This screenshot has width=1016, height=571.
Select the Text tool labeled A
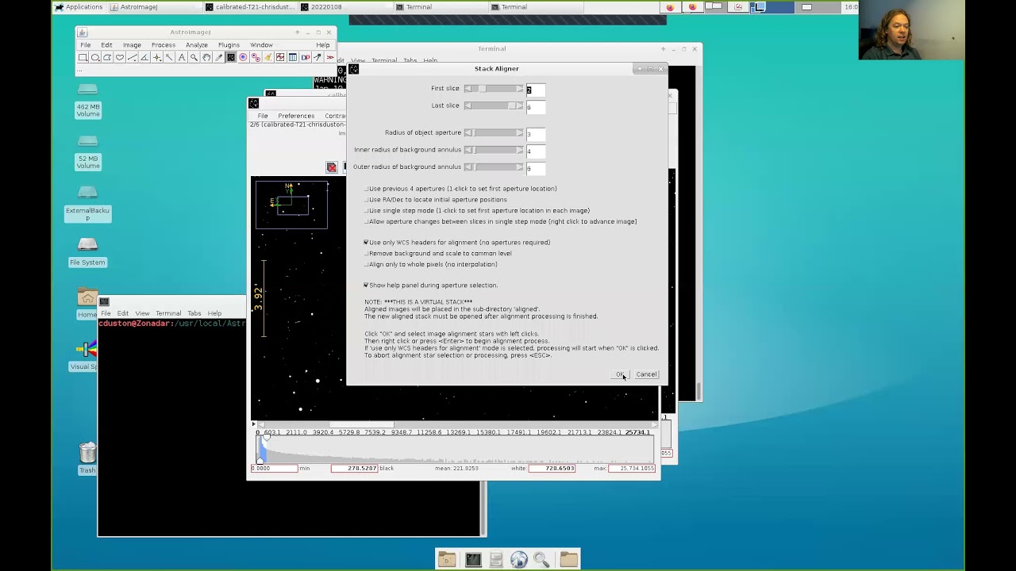(x=182, y=57)
